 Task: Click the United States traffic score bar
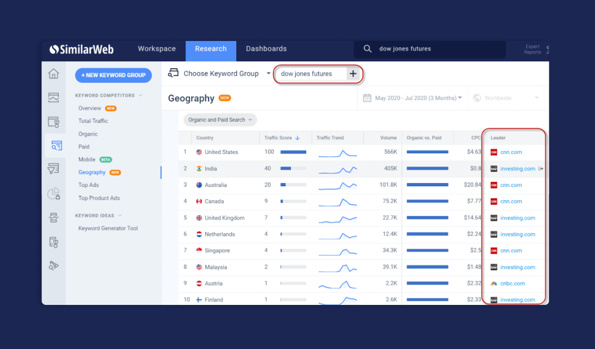[x=293, y=152]
